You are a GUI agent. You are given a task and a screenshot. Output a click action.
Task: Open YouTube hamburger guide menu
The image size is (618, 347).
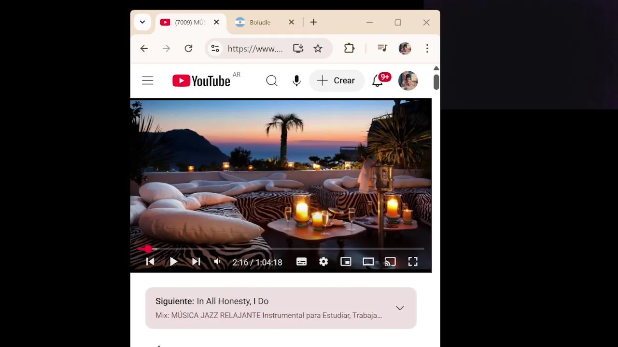click(148, 81)
